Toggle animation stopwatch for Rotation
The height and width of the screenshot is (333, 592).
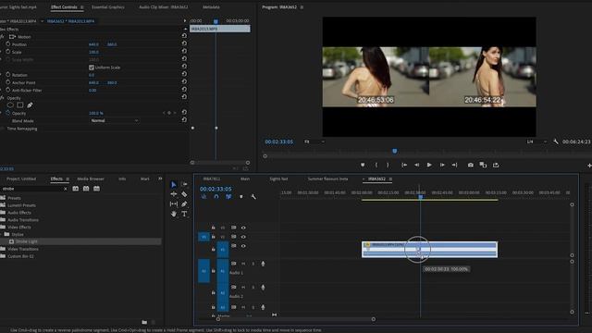[8, 75]
